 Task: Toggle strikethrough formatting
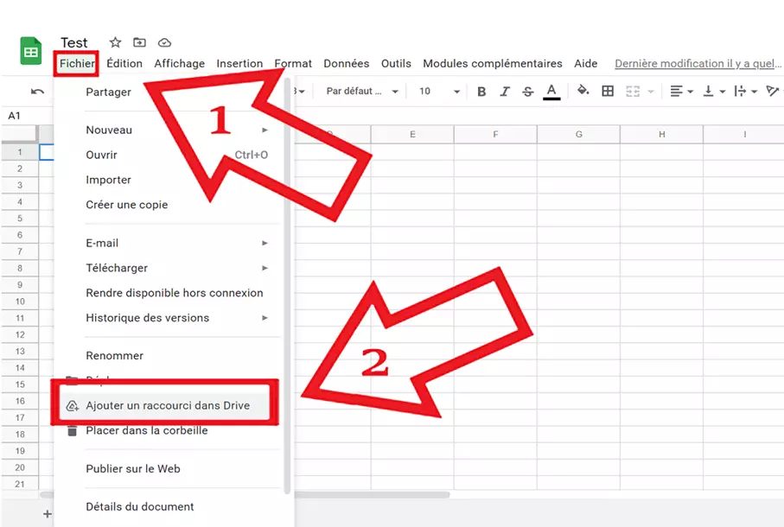pos(527,92)
